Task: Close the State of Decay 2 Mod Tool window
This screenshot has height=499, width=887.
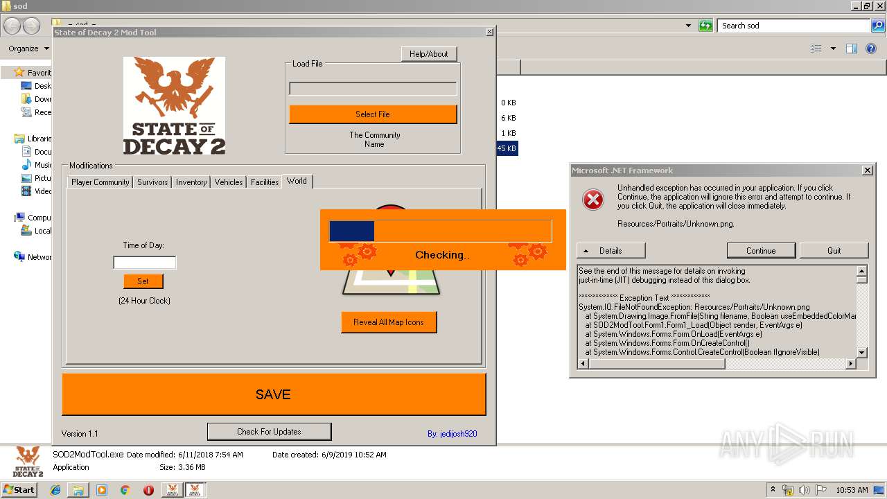Action: [490, 32]
